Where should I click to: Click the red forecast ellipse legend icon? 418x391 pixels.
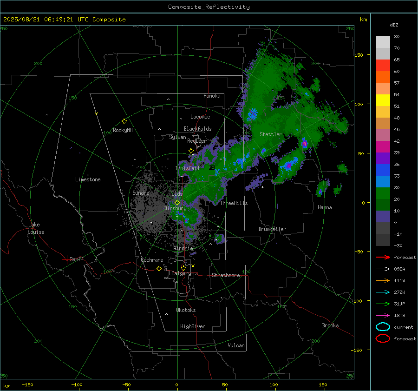(x=383, y=338)
